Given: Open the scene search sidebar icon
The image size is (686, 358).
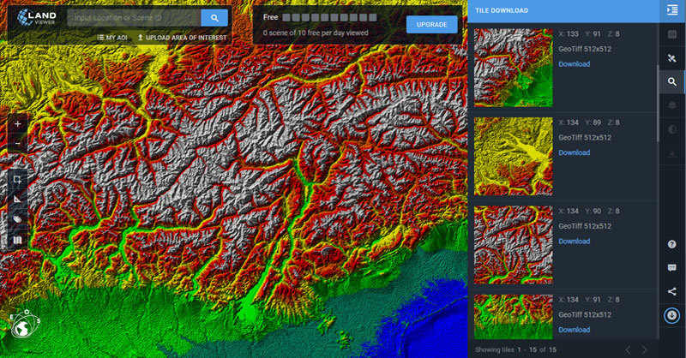Looking at the screenshot, I should point(672,81).
